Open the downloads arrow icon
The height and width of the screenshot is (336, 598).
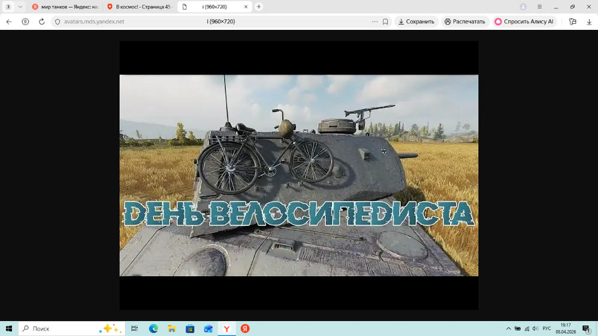click(x=589, y=22)
